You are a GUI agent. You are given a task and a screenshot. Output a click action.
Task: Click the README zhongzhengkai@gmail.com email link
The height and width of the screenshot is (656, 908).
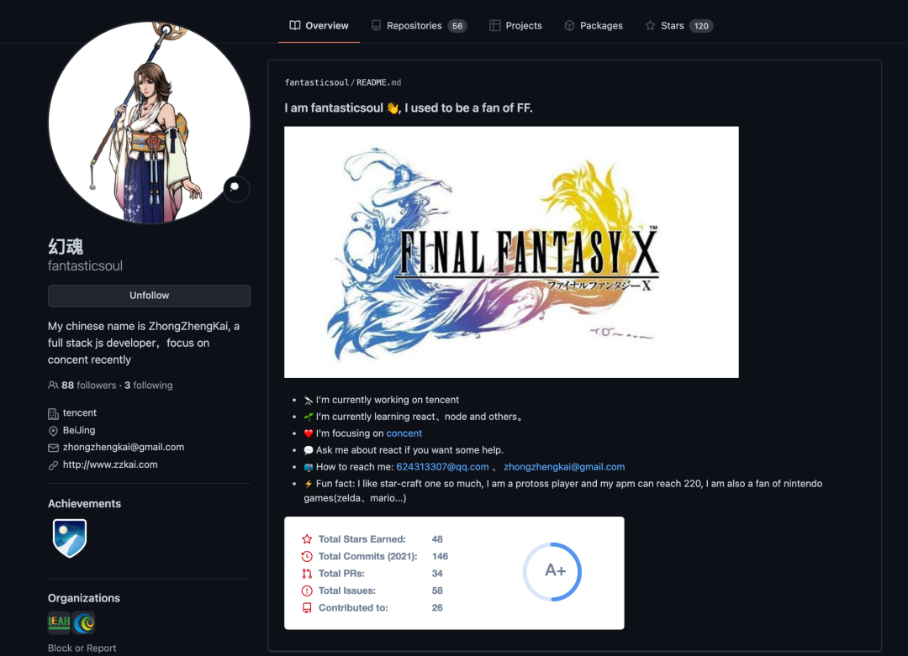pyautogui.click(x=564, y=467)
